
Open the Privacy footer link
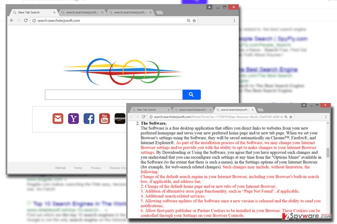[x=96, y=168]
